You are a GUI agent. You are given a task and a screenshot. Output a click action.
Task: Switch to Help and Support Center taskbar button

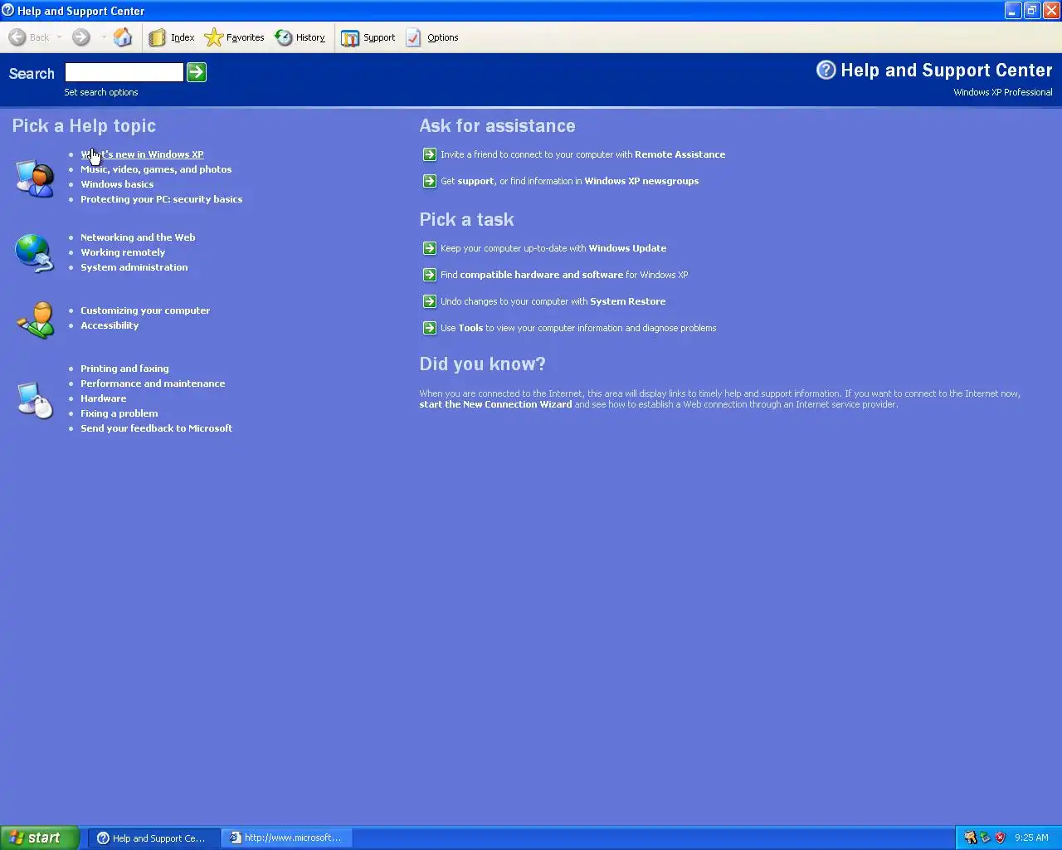tap(153, 838)
